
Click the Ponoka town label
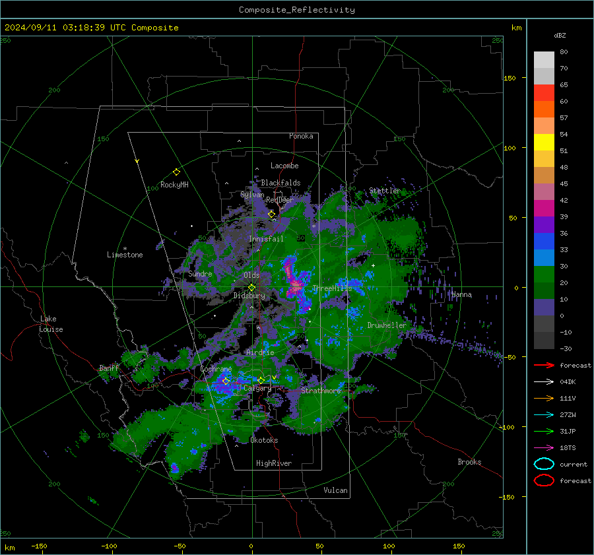coord(301,137)
